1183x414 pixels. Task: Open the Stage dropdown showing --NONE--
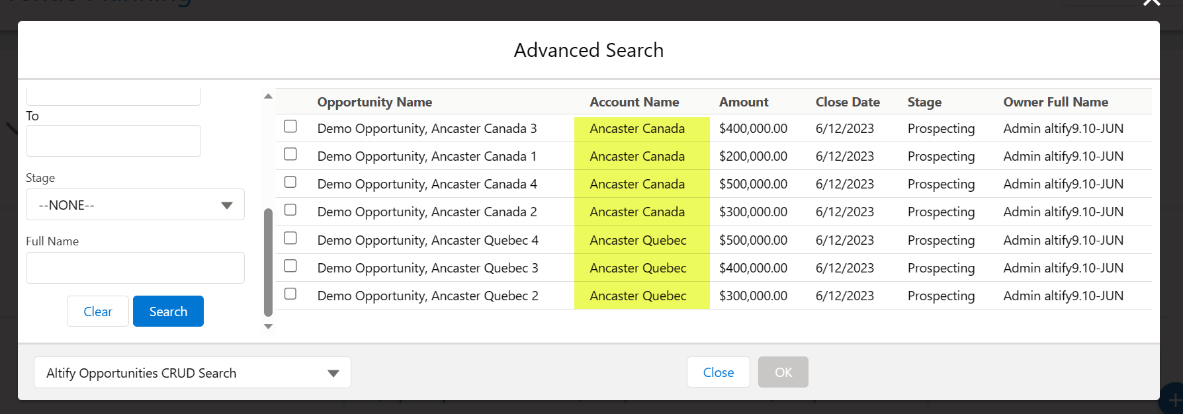tap(135, 205)
